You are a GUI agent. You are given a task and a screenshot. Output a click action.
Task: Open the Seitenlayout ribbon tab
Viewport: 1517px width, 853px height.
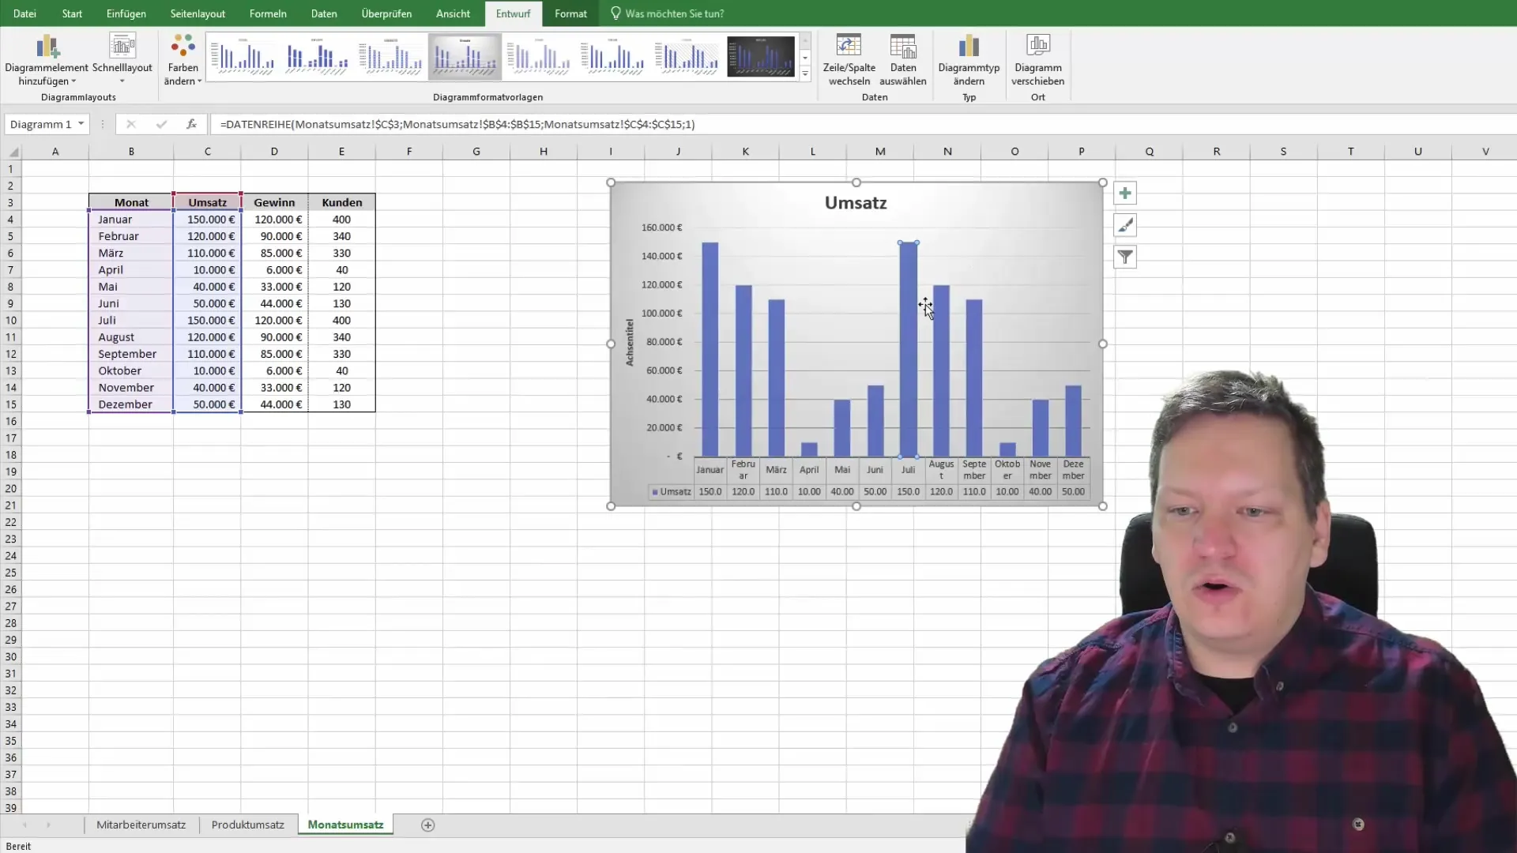point(198,13)
